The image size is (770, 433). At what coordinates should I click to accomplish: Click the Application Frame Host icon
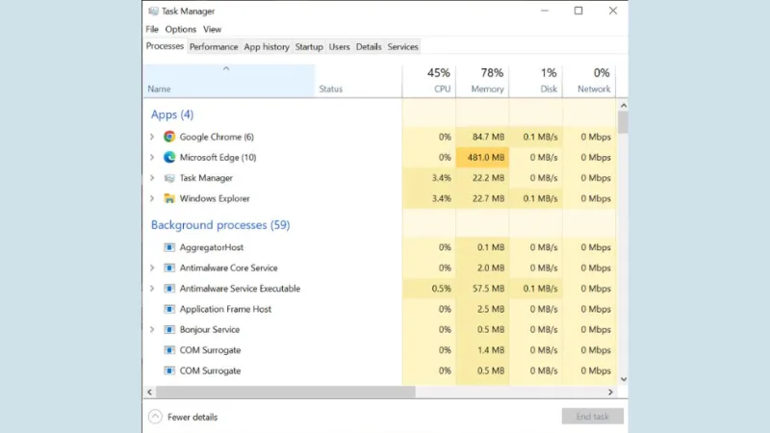(x=169, y=309)
